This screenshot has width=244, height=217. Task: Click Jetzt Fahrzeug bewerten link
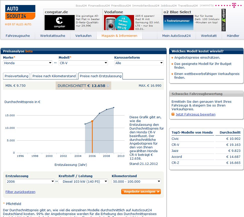[x=196, y=114]
